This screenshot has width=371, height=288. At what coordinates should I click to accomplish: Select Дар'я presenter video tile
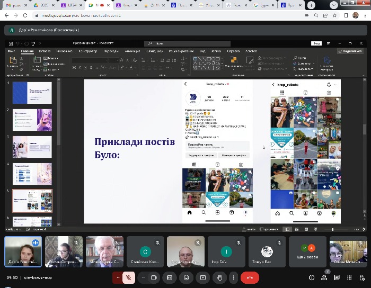point(23,251)
